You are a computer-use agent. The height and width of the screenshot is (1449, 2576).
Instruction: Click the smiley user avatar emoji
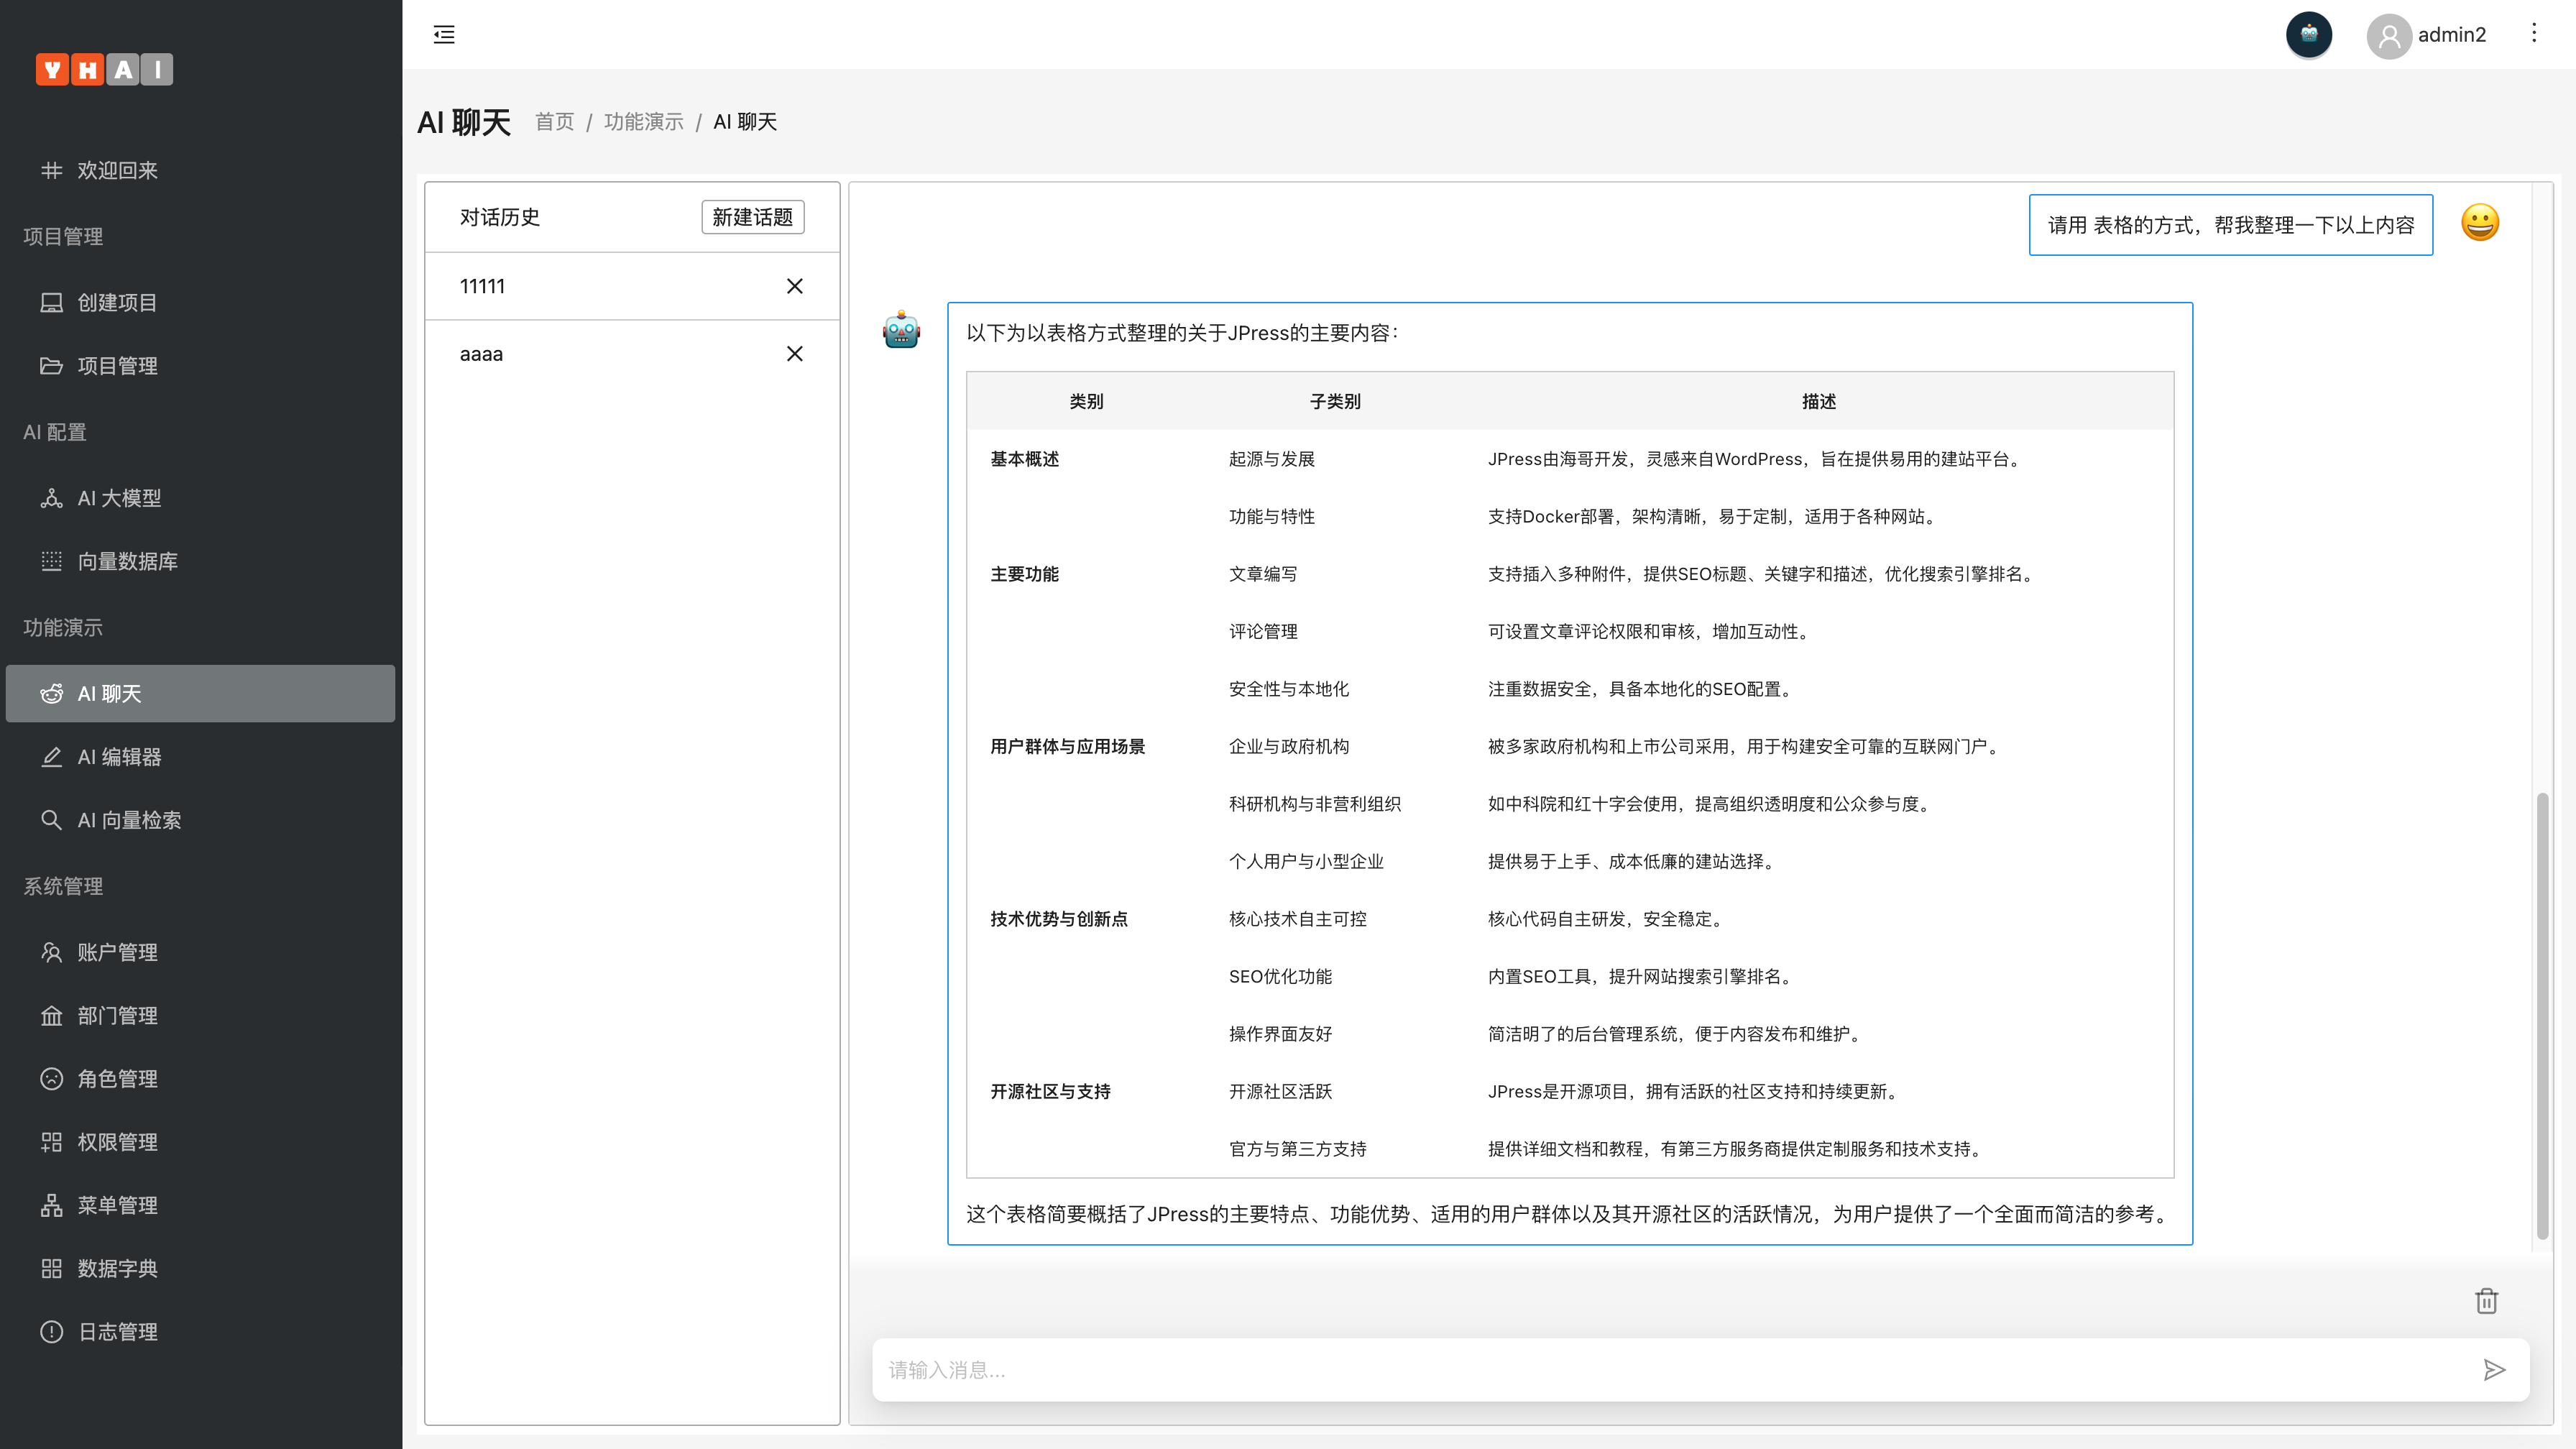(x=2480, y=223)
